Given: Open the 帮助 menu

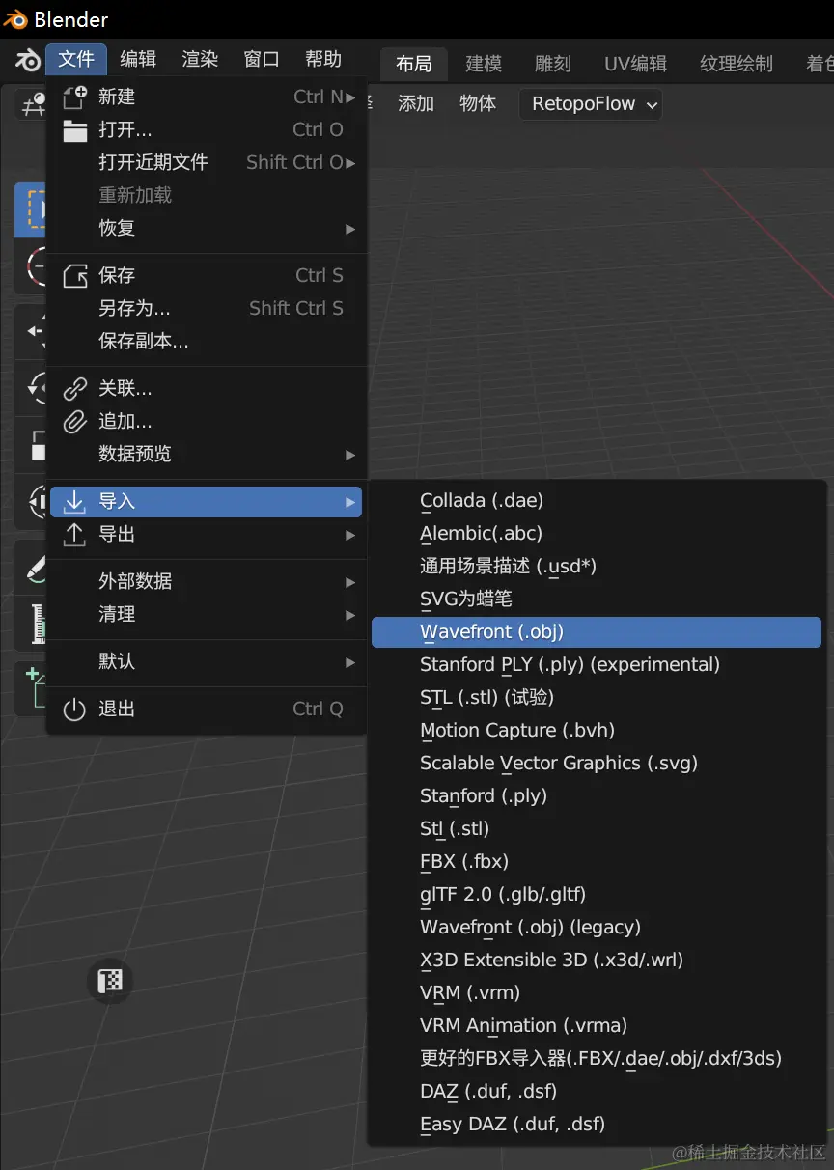Looking at the screenshot, I should [x=323, y=59].
